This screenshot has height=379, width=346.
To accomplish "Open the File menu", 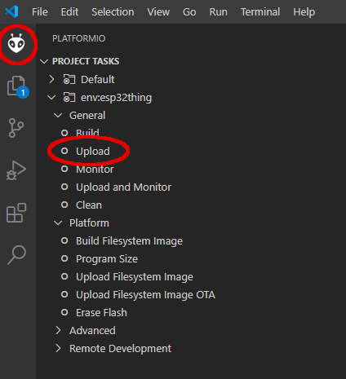I will coord(40,12).
